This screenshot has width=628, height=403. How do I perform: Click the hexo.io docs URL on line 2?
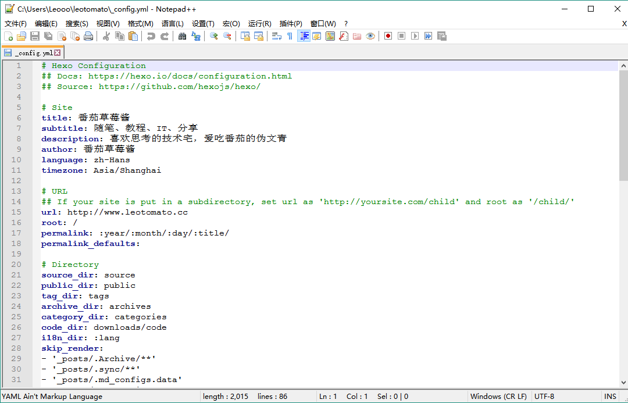[x=190, y=76]
